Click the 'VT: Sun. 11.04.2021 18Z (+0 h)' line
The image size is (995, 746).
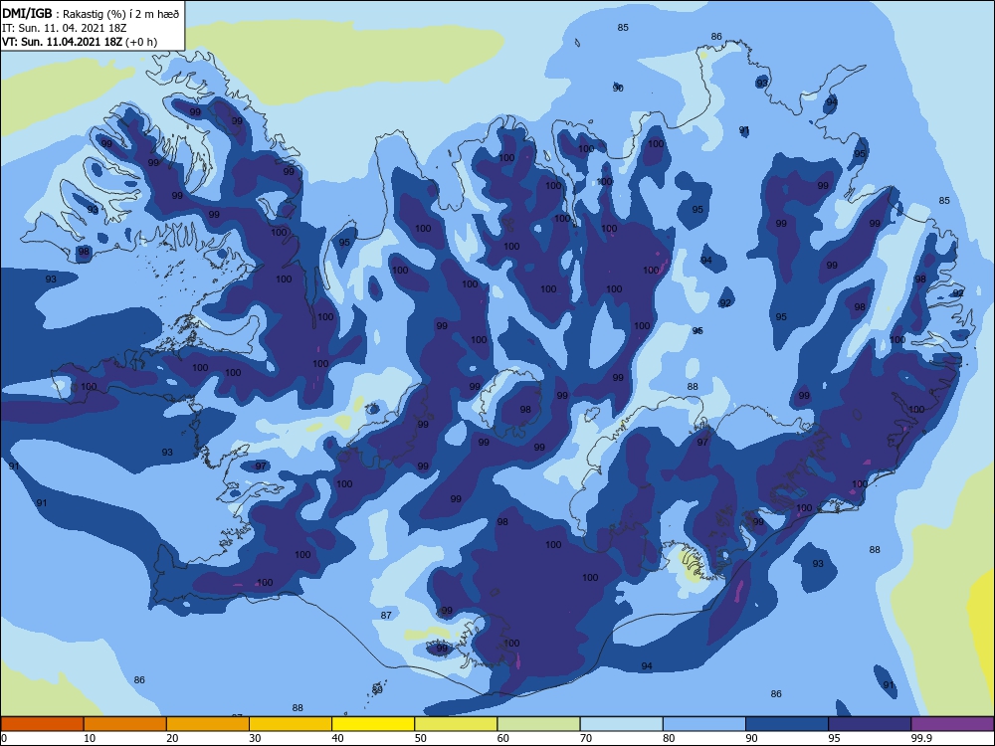click(x=80, y=42)
